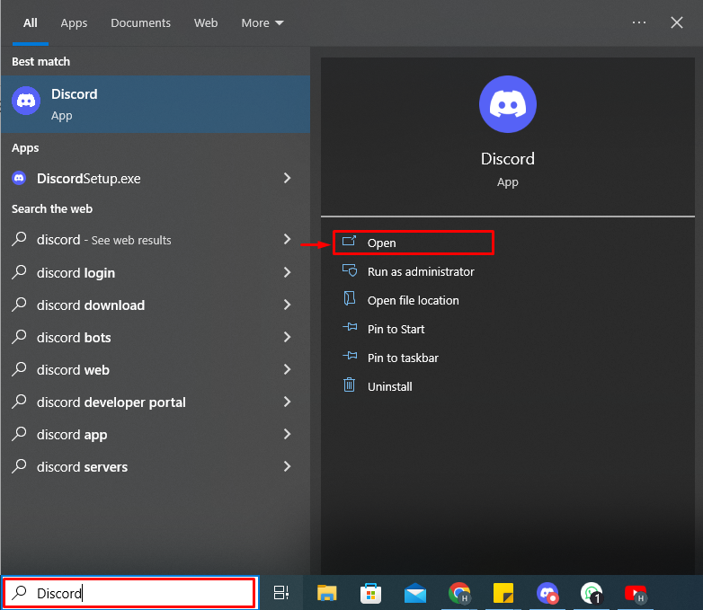Click the large Discord logo in preview pane

point(508,104)
